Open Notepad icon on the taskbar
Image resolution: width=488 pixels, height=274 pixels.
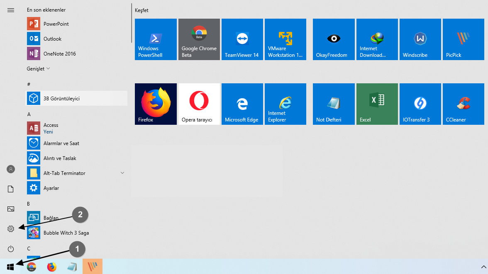coord(72,267)
